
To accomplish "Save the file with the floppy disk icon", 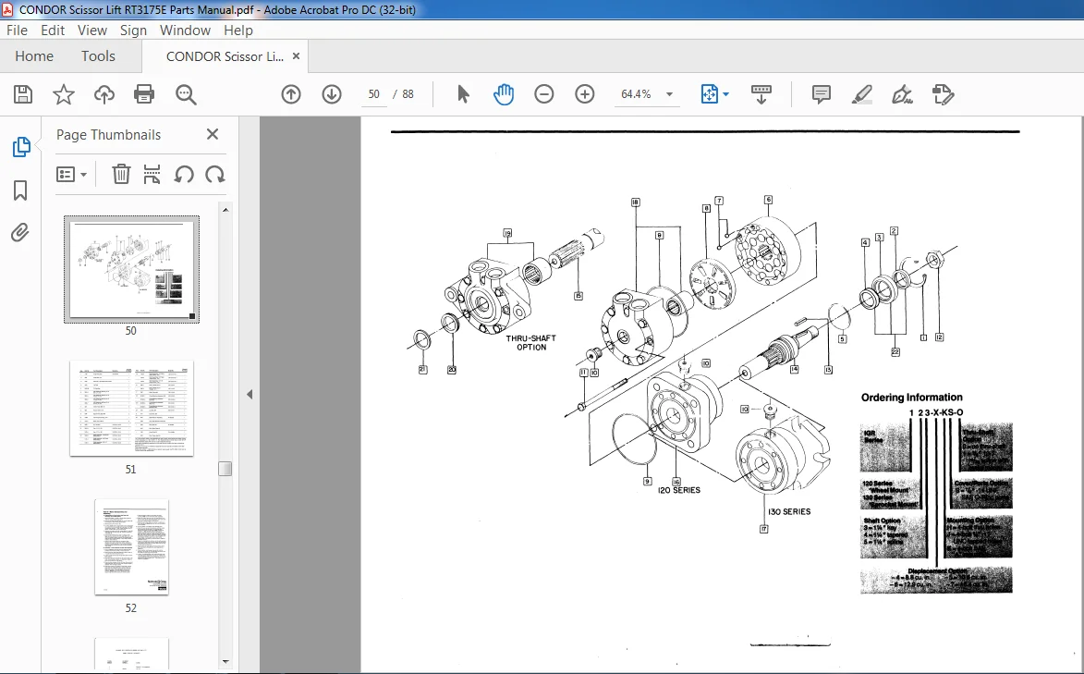I will pyautogui.click(x=23, y=94).
